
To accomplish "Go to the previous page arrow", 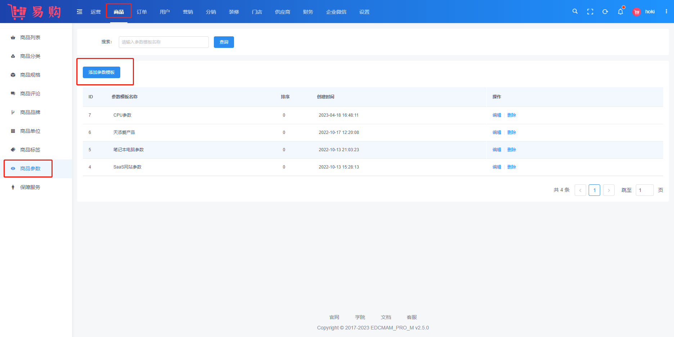I will point(580,190).
